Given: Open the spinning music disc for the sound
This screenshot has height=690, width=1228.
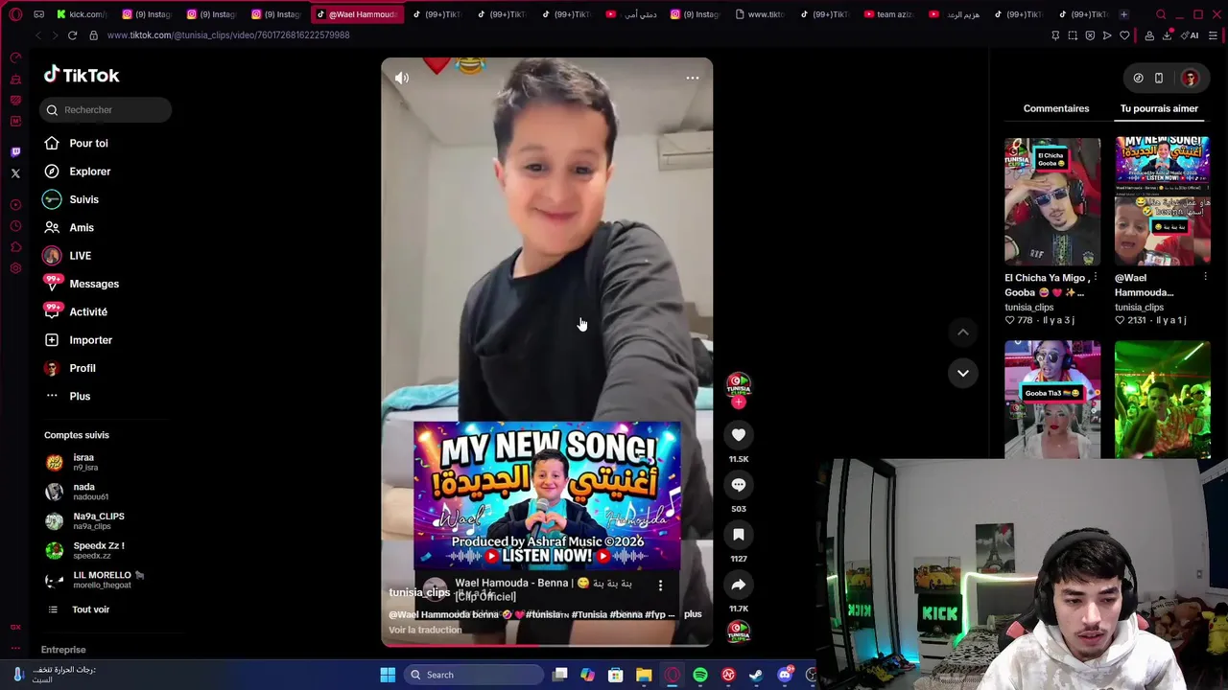Looking at the screenshot, I should click(739, 632).
